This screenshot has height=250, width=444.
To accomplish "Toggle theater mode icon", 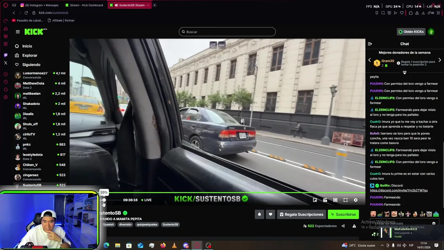I will click(x=335, y=200).
